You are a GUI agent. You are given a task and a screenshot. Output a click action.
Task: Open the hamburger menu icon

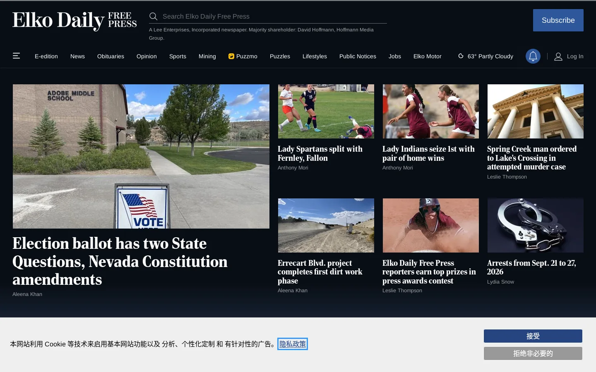point(17,56)
